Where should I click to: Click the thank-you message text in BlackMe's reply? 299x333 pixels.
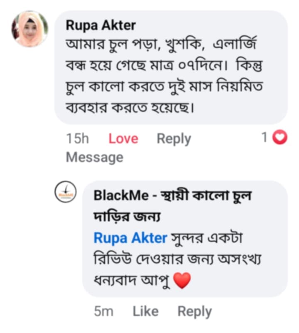pos(174,257)
